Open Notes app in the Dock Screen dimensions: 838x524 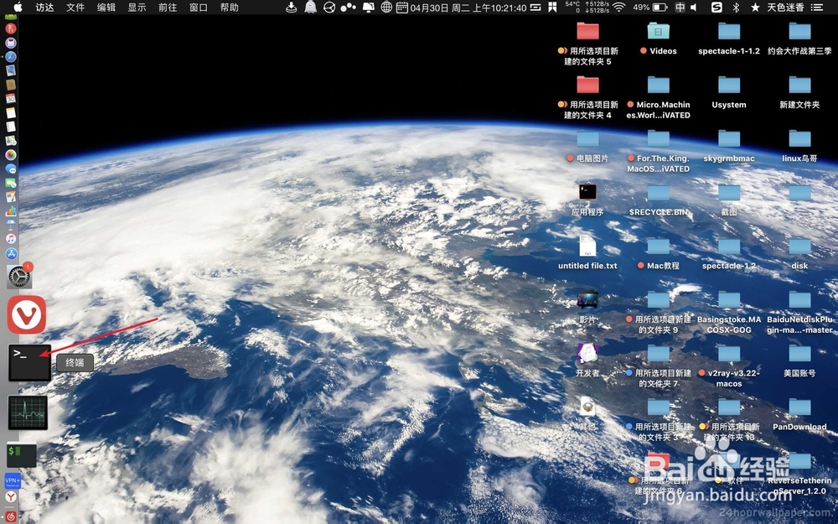[11, 113]
